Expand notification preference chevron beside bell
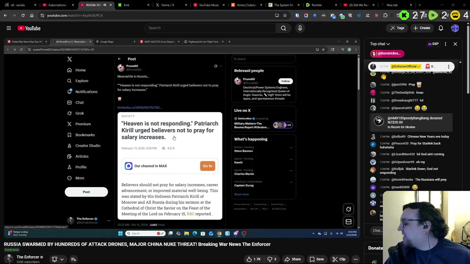 pos(62,259)
